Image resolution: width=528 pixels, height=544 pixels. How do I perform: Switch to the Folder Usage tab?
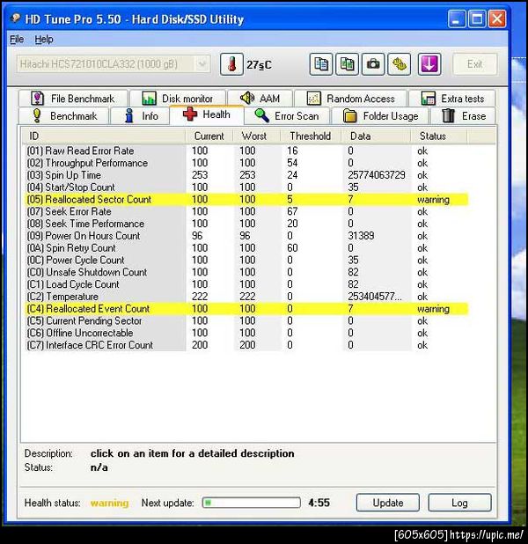point(380,116)
